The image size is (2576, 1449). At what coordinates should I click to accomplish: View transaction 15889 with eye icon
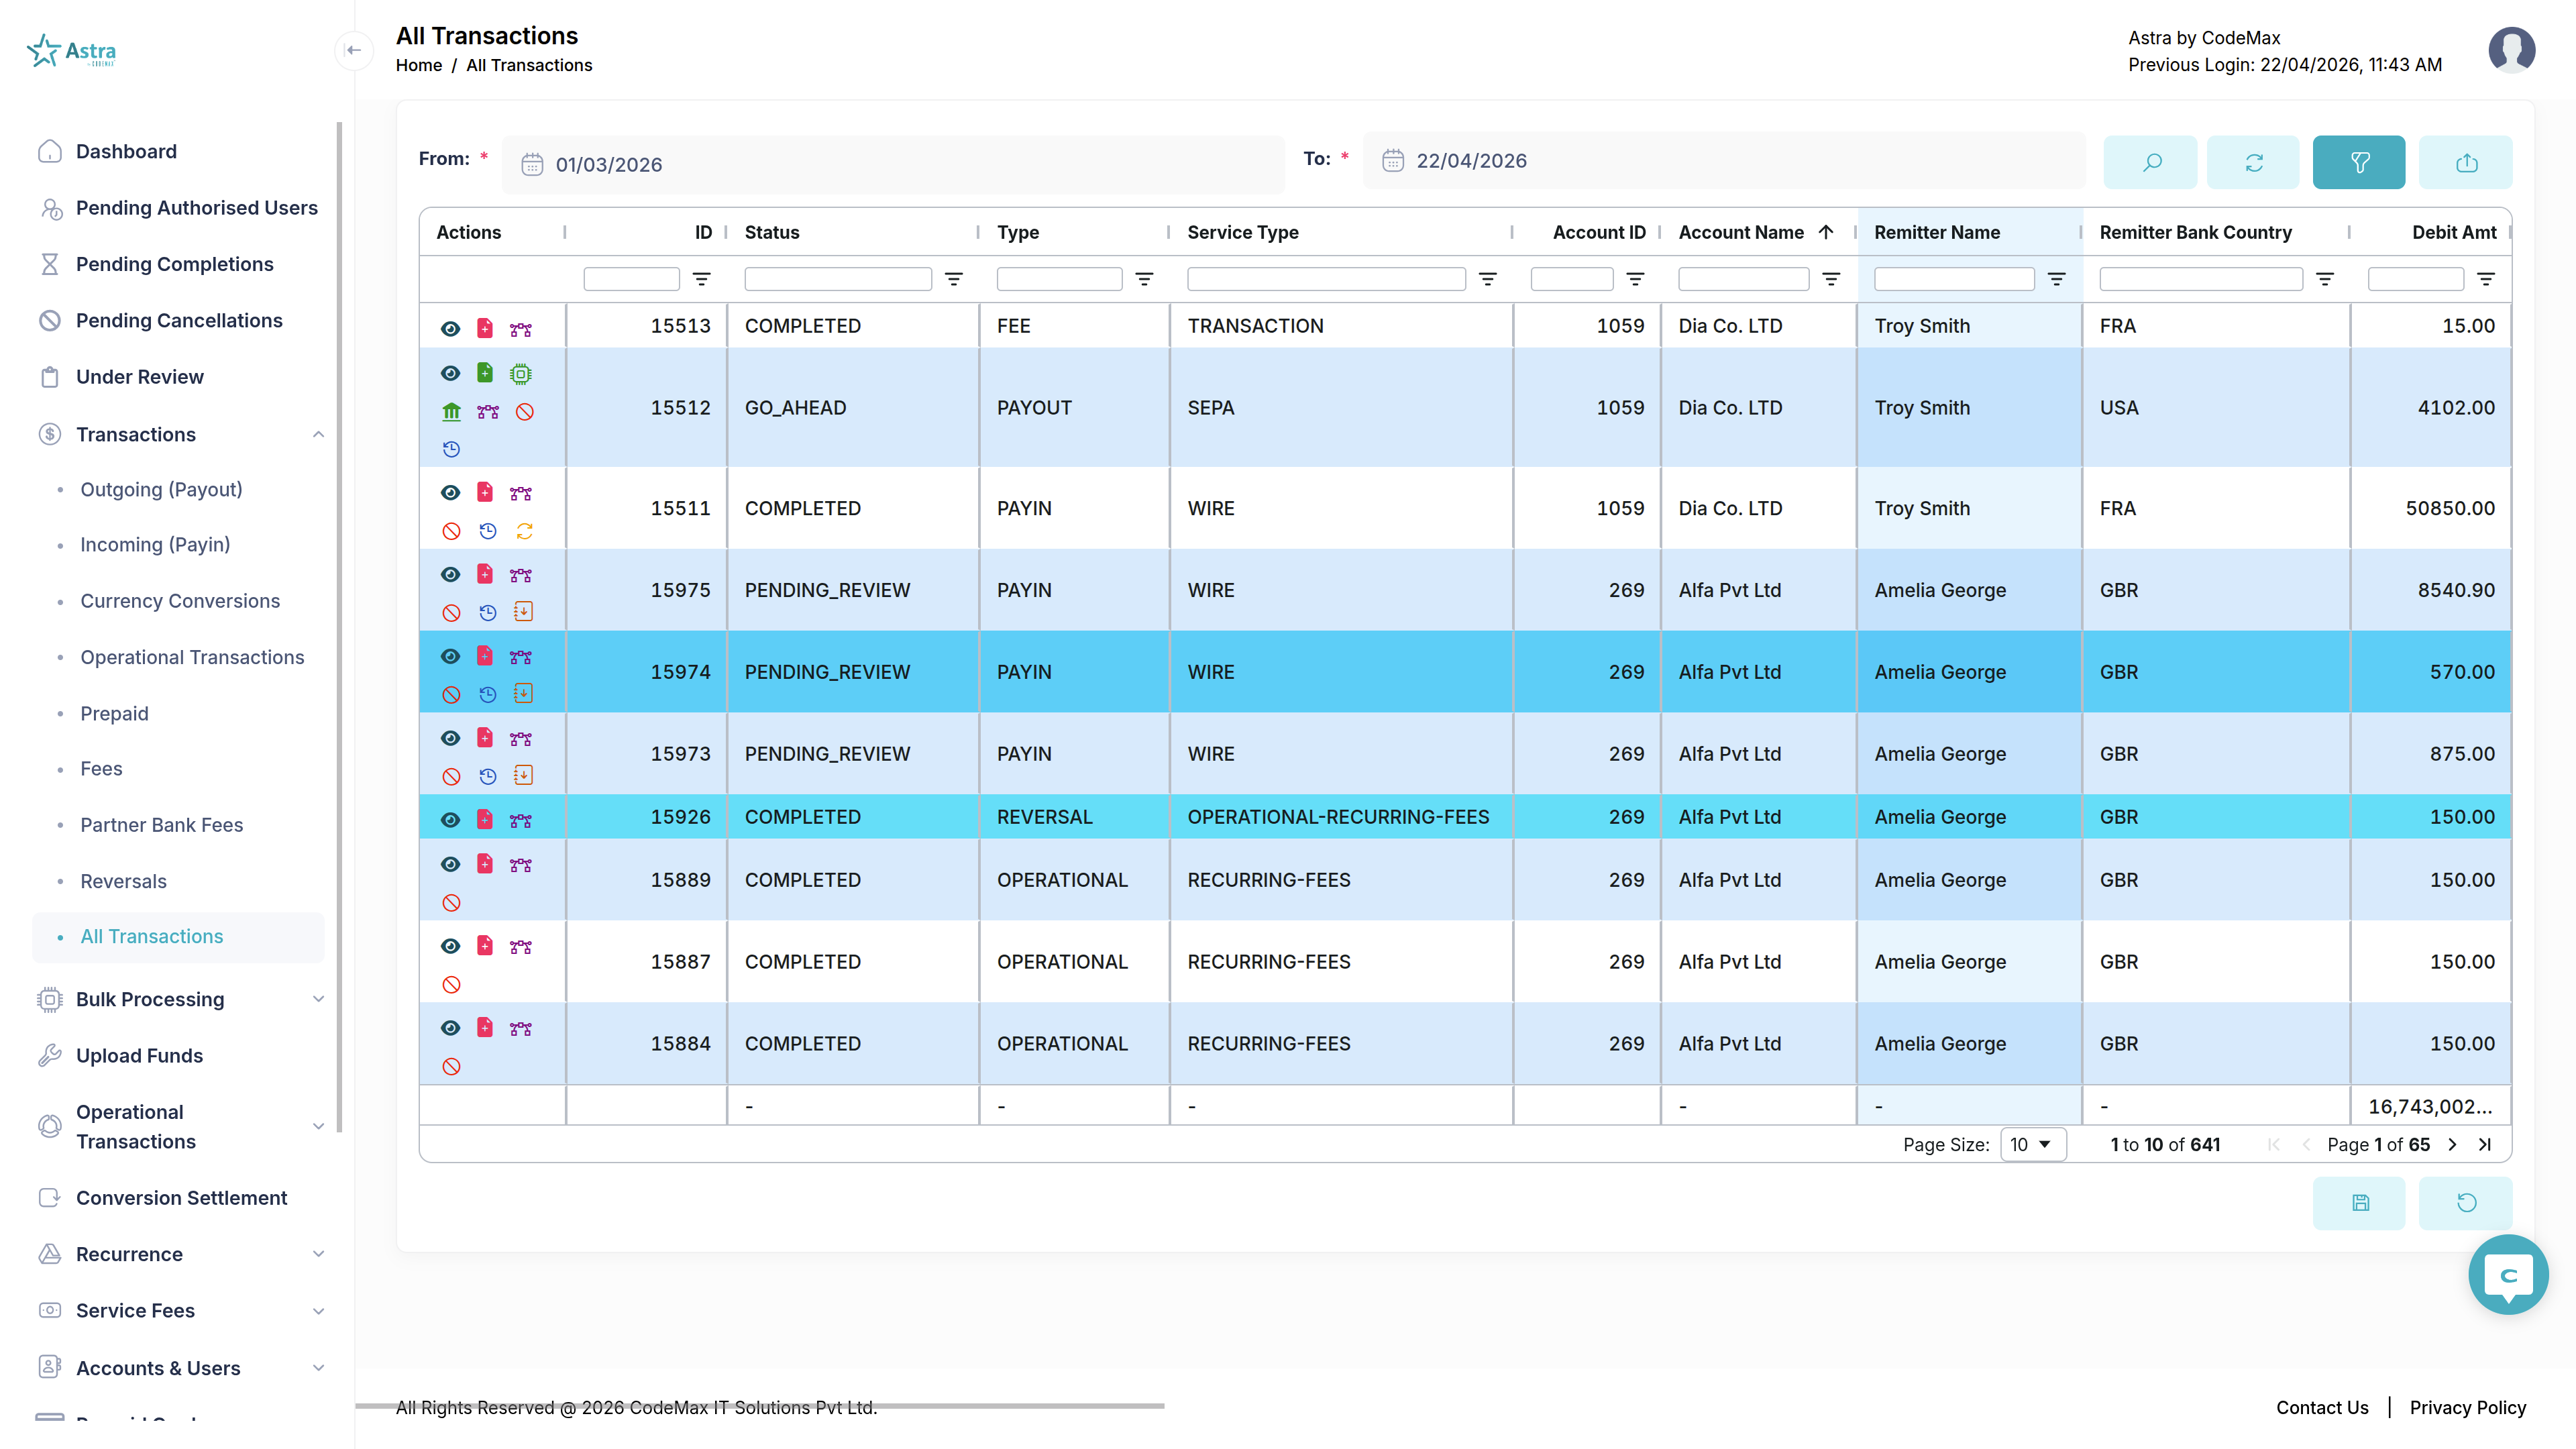[451, 865]
